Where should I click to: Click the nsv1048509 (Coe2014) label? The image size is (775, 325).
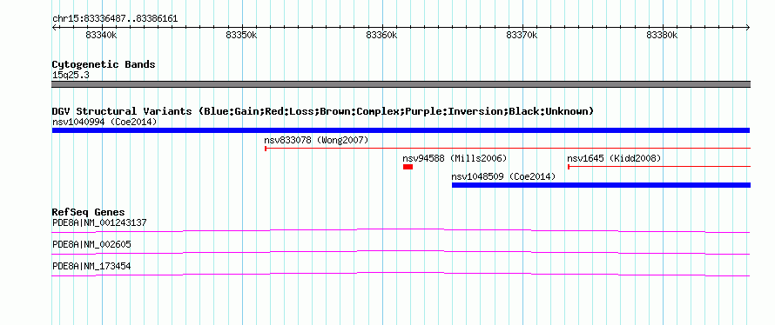pyautogui.click(x=503, y=176)
